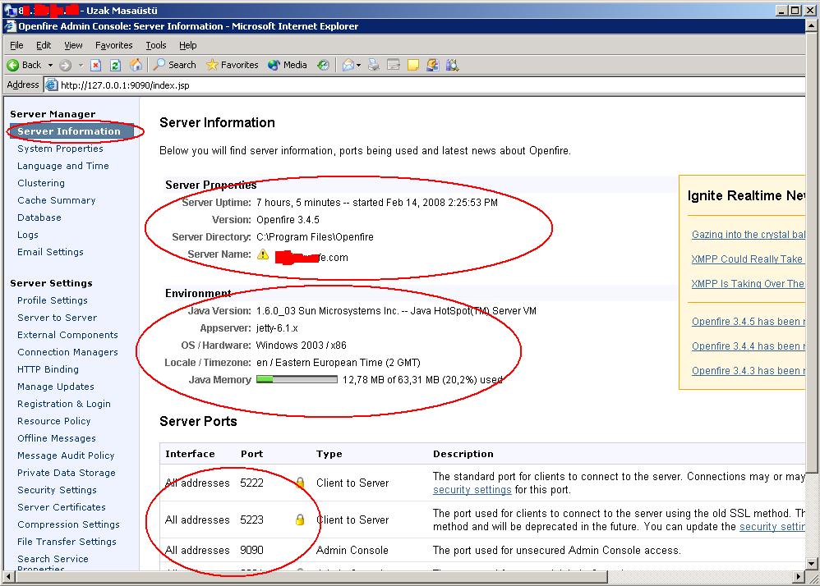
Task: Expand the Forward button history dropdown arrow
Action: pyautogui.click(x=81, y=66)
